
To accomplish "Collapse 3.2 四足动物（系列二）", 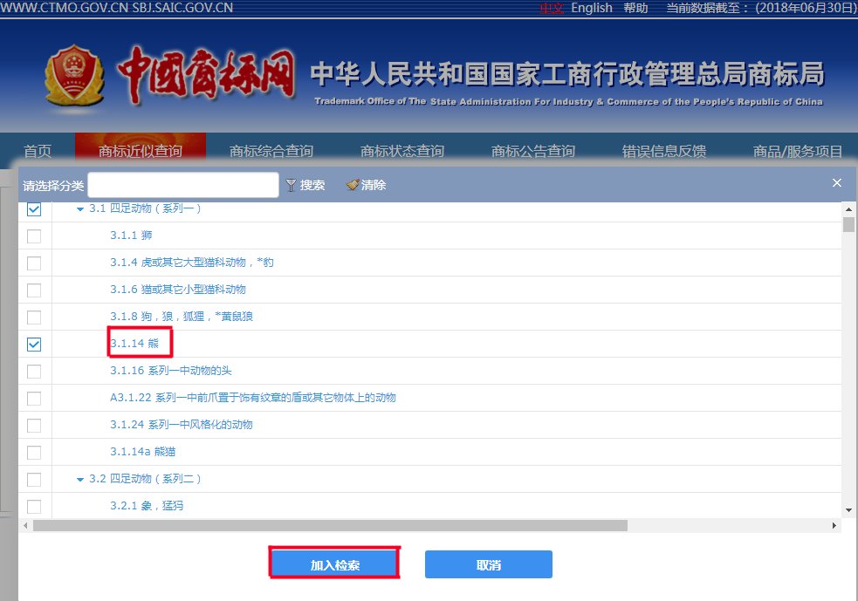I will point(80,478).
